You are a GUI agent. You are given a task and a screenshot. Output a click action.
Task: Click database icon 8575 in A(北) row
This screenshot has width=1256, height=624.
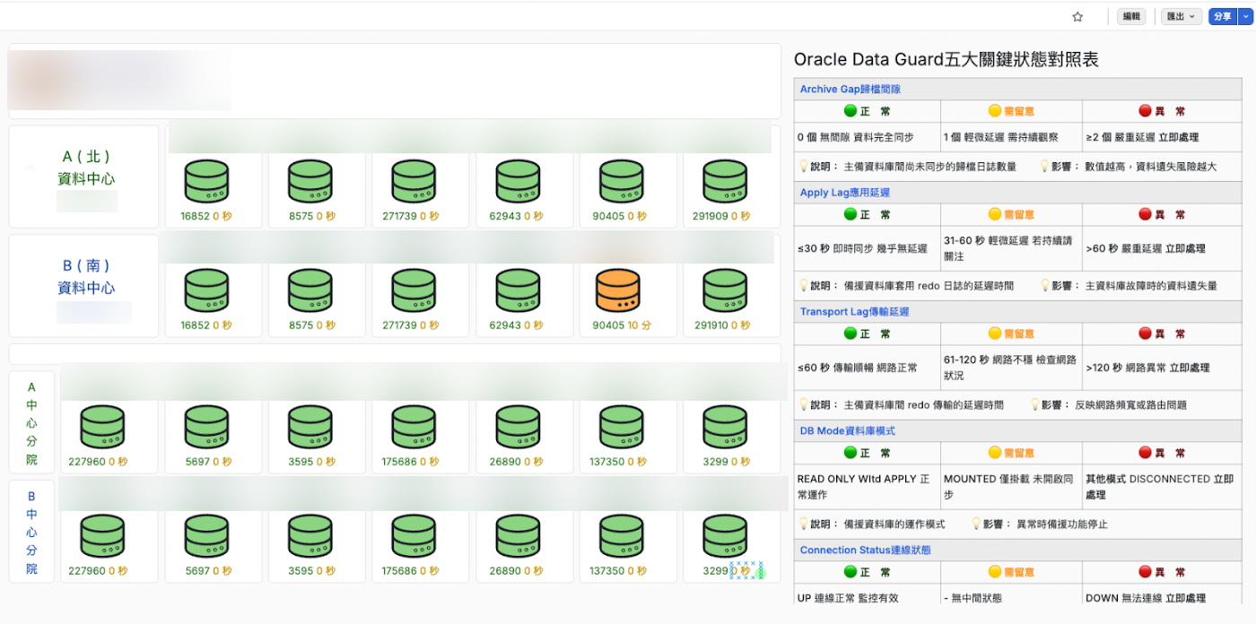coord(310,181)
